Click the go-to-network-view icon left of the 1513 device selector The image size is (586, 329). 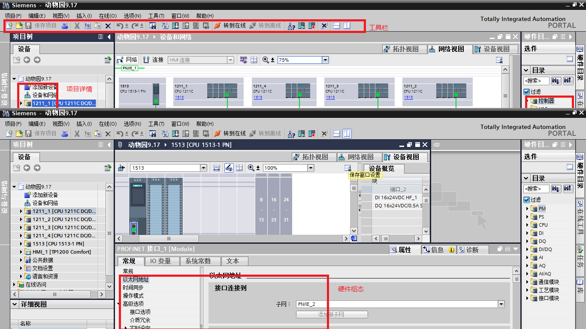tap(121, 168)
